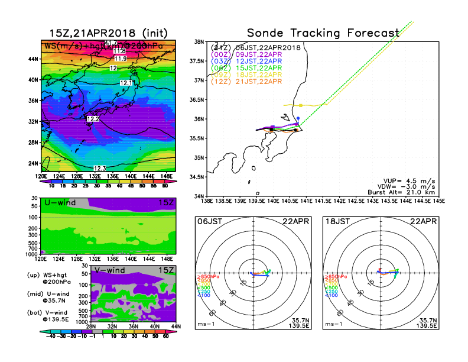Click the "15Z" time label in the U-wind panel

point(166,202)
